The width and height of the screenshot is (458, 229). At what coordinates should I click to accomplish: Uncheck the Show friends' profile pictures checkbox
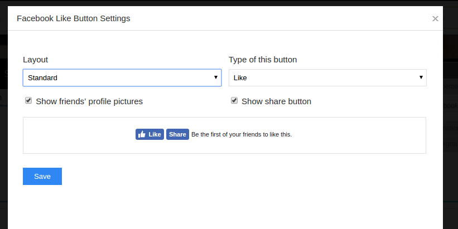(x=28, y=101)
